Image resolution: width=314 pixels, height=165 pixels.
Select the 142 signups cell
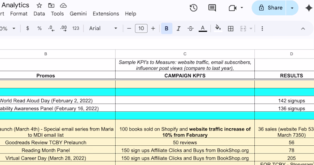tap(284, 100)
